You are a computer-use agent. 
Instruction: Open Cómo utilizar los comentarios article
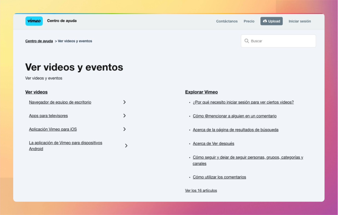pos(219,177)
